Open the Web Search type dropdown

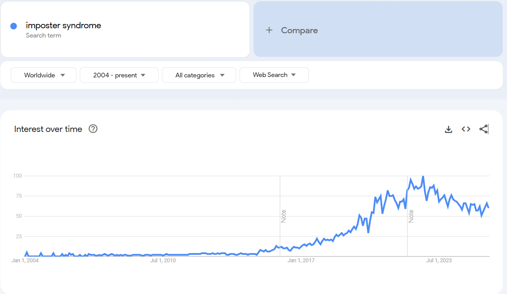274,75
